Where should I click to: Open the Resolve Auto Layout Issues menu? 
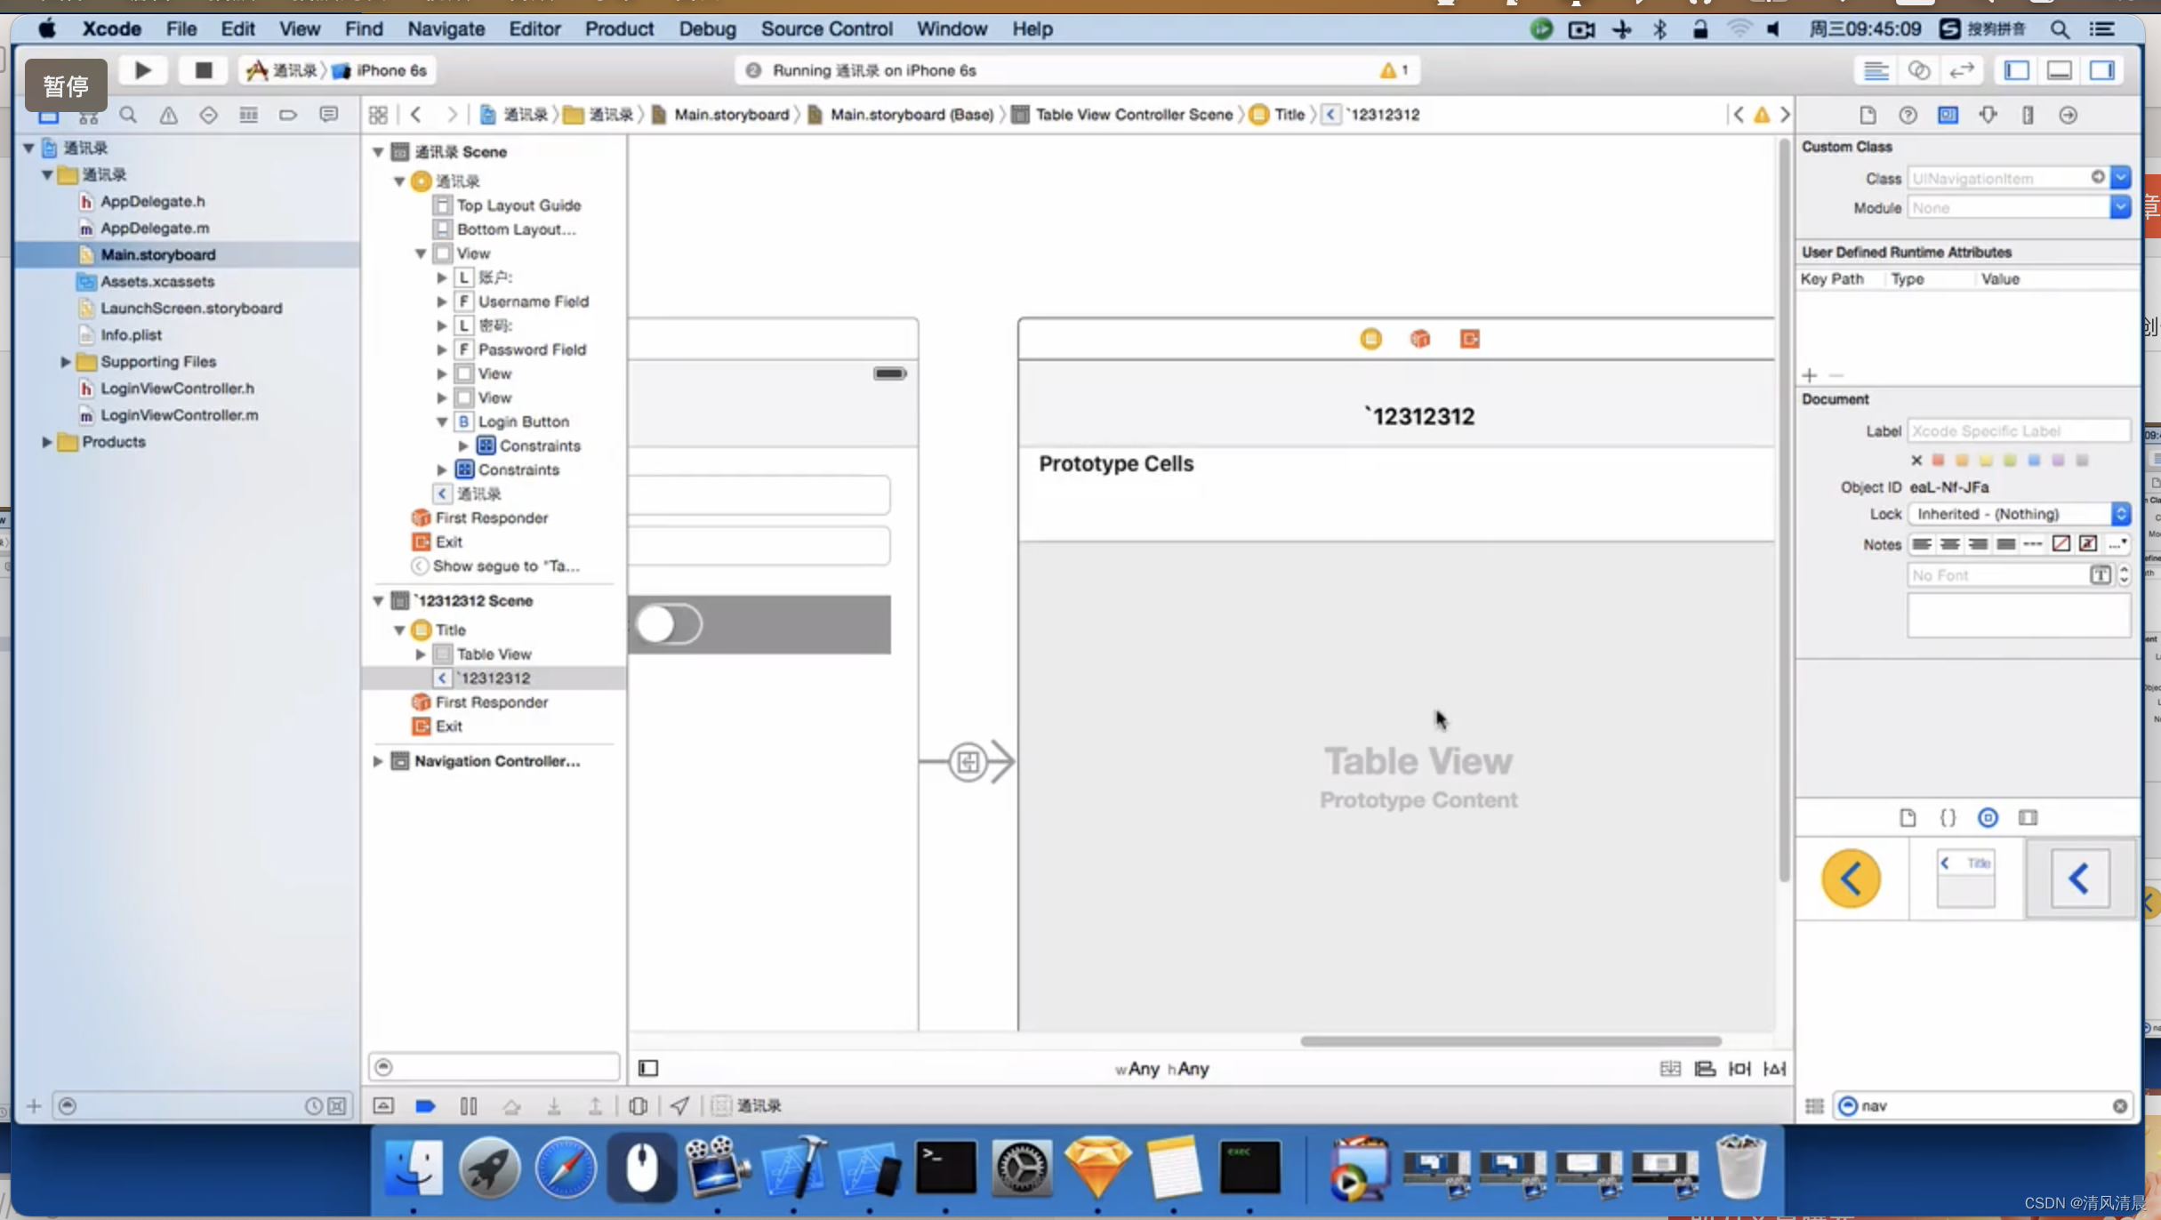(x=1774, y=1069)
